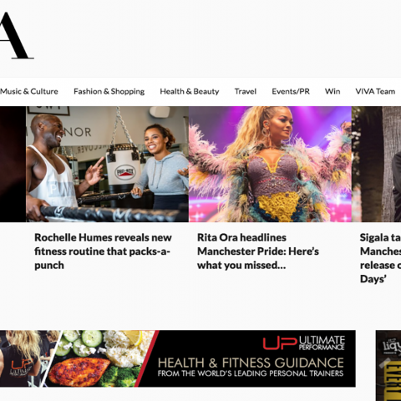Click the trainer photo in UP banner
This screenshot has width=401, height=401.
click(x=27, y=358)
